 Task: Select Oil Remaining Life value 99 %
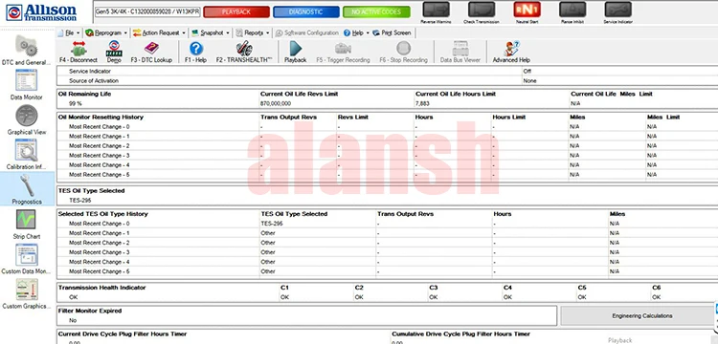pyautogui.click(x=76, y=104)
